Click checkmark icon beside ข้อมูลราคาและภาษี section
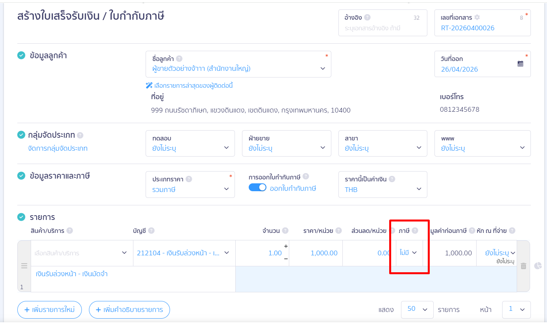This screenshot has height=323, width=547. point(21,176)
